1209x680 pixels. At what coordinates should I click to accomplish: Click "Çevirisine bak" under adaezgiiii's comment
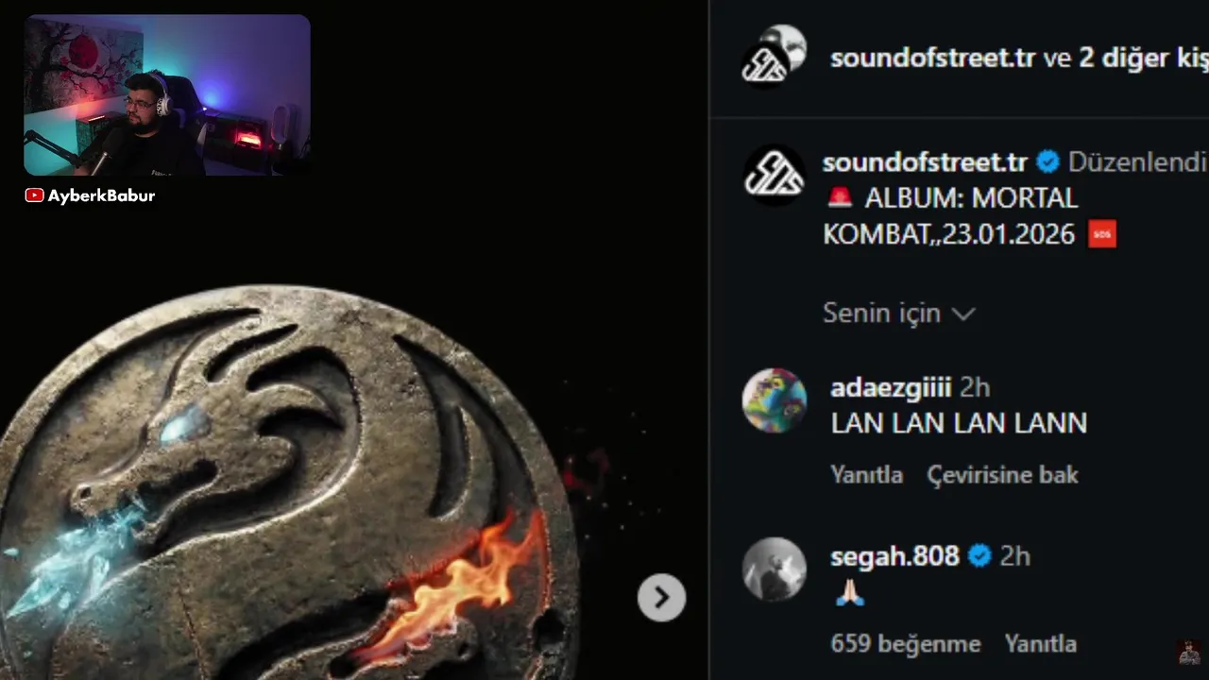[1002, 474]
